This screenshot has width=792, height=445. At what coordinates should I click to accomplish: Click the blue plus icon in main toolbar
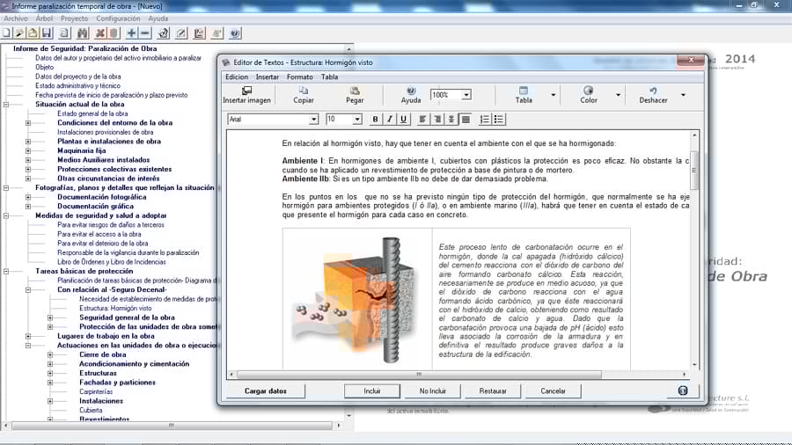(131, 33)
